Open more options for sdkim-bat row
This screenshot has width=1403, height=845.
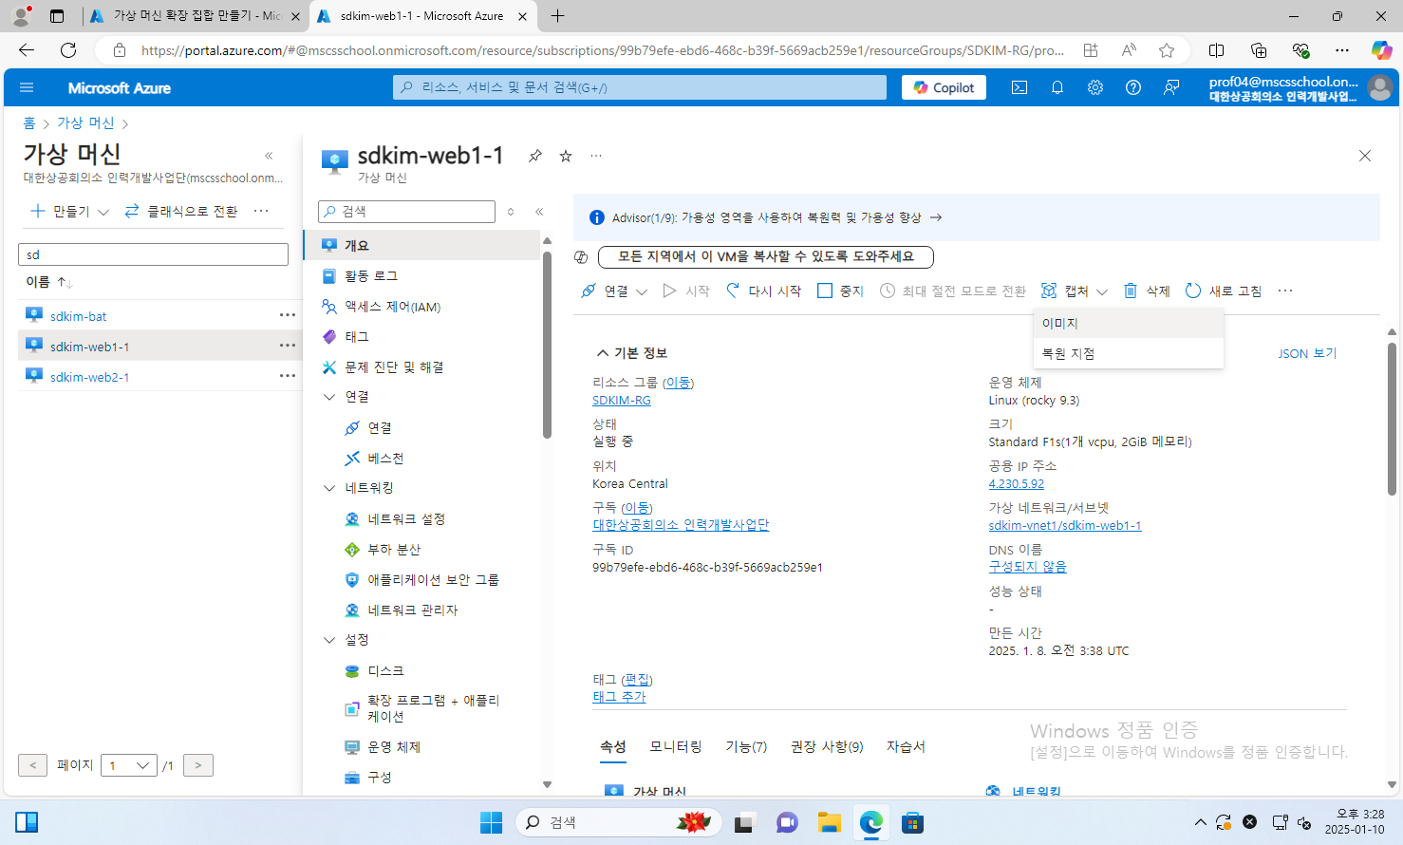pyautogui.click(x=288, y=315)
